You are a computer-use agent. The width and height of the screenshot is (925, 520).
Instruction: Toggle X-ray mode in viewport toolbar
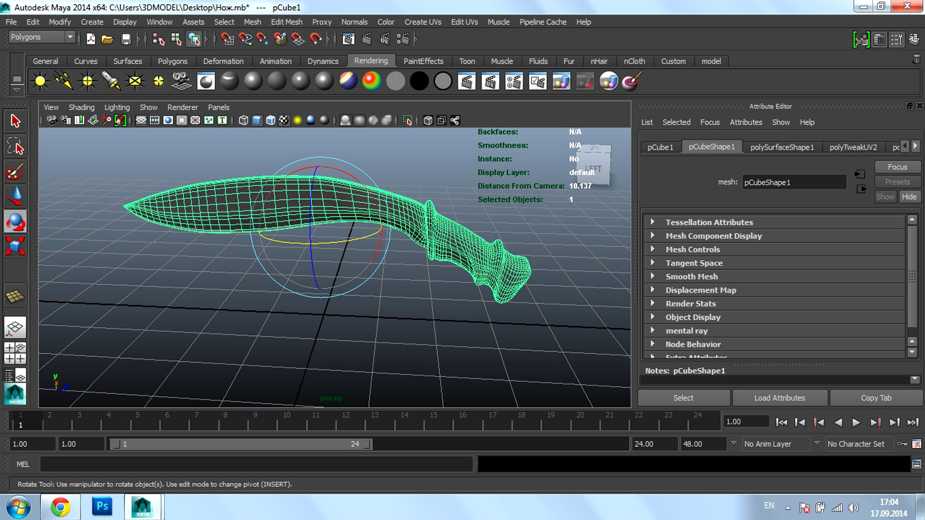428,120
